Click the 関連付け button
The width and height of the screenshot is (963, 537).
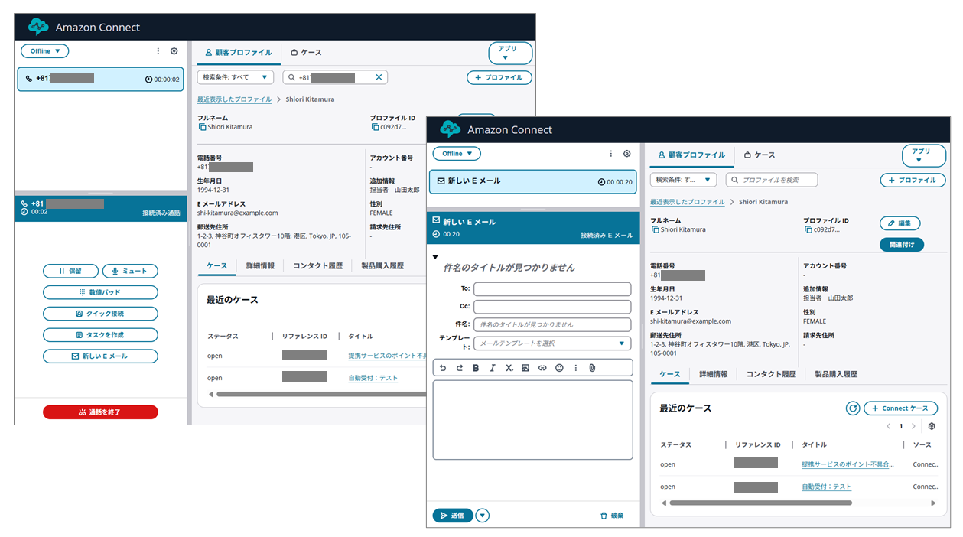tap(902, 245)
